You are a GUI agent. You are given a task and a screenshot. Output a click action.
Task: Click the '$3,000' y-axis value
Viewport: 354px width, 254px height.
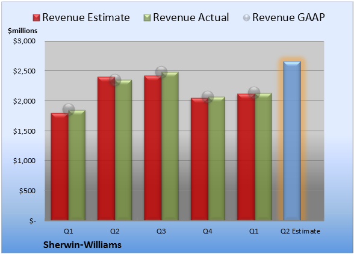(24, 41)
